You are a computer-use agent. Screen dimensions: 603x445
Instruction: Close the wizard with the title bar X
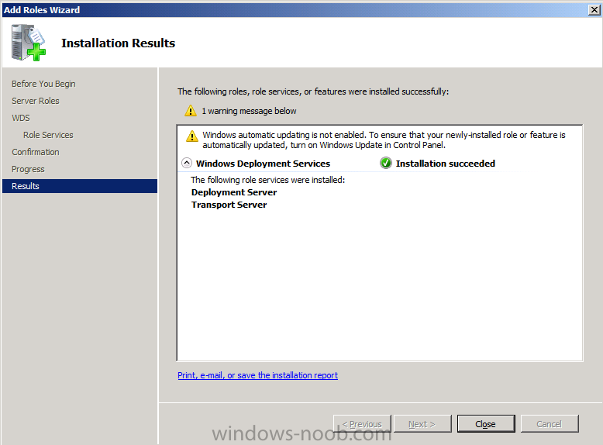click(594, 10)
